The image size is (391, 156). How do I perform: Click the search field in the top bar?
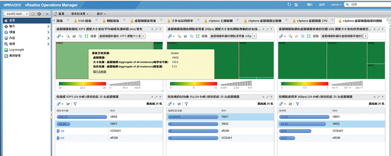(369, 4)
